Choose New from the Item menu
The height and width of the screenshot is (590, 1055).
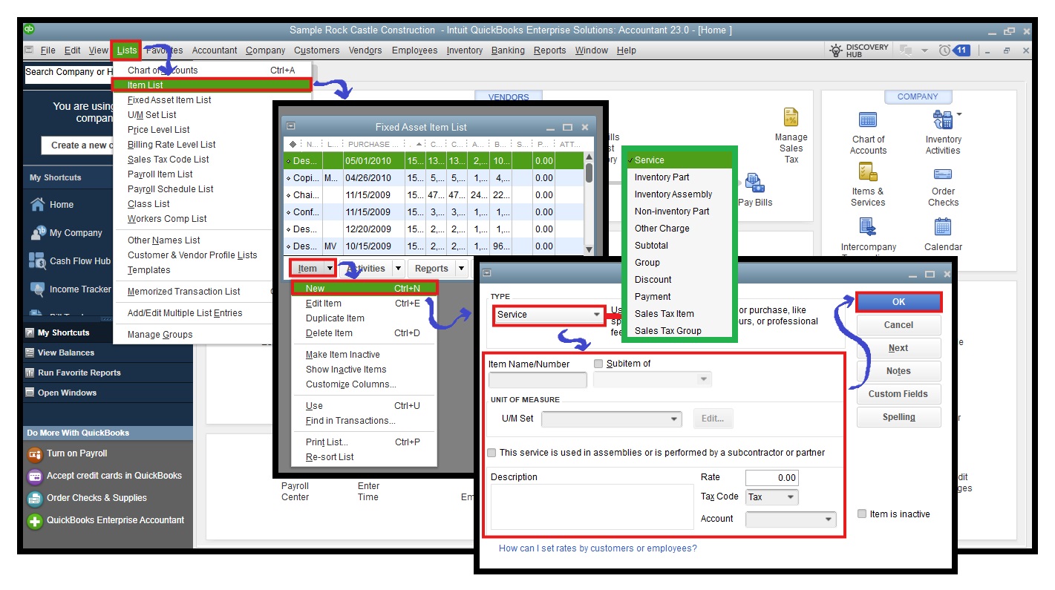pos(364,289)
